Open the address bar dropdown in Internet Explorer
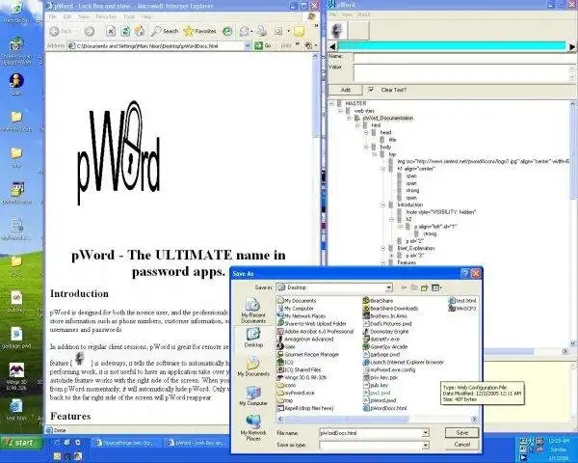The image size is (578, 463). 248,45
